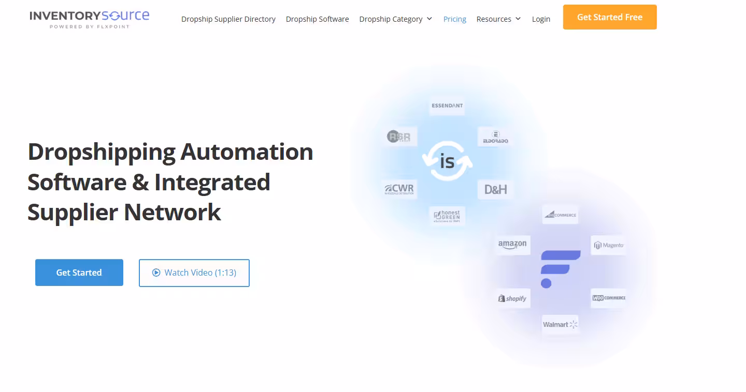
Task: Click the blue Get Started button
Action: [x=79, y=273]
